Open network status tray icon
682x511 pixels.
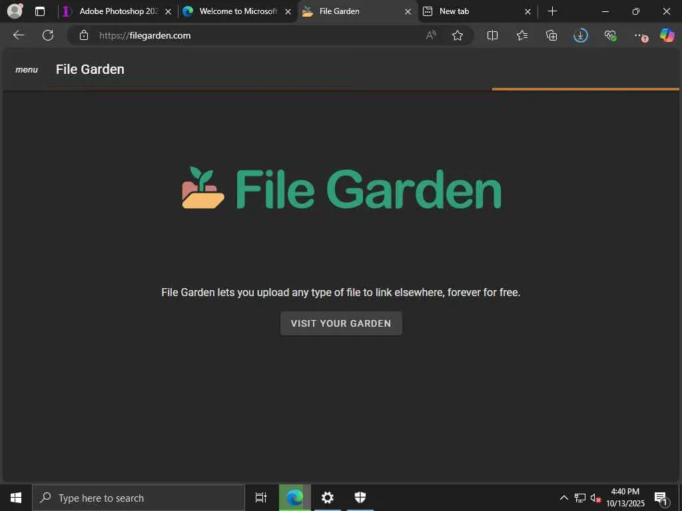pos(580,498)
